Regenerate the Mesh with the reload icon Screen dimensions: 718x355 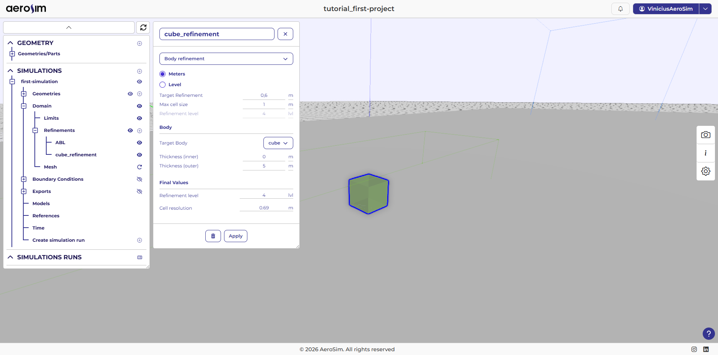139,167
